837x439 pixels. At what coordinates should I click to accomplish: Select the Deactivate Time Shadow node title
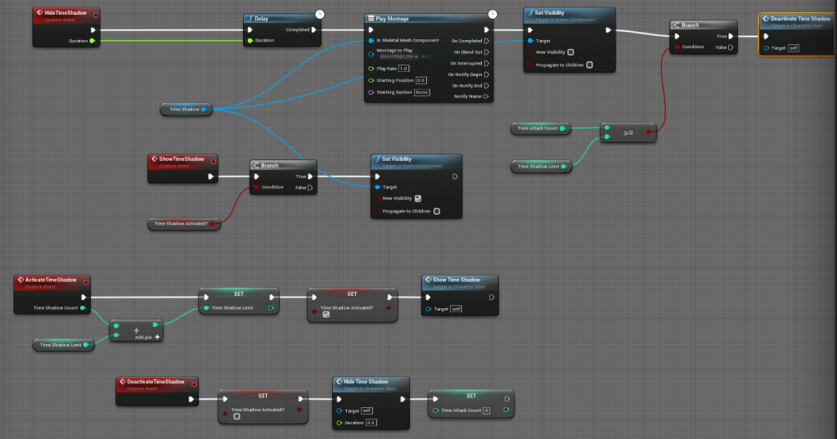point(799,19)
